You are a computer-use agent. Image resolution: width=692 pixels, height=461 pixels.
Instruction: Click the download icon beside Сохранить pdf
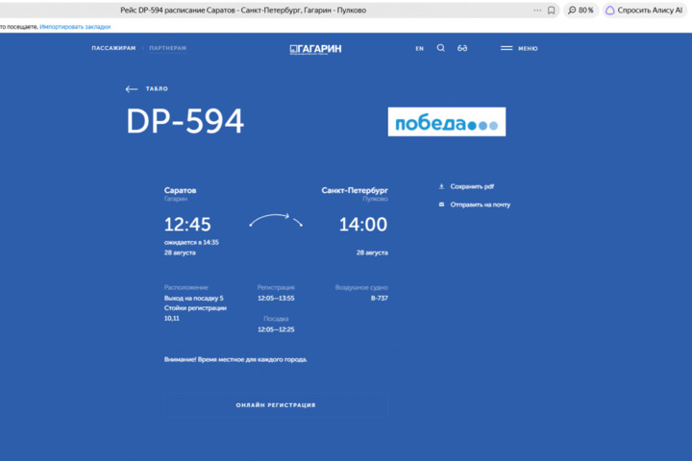[441, 186]
